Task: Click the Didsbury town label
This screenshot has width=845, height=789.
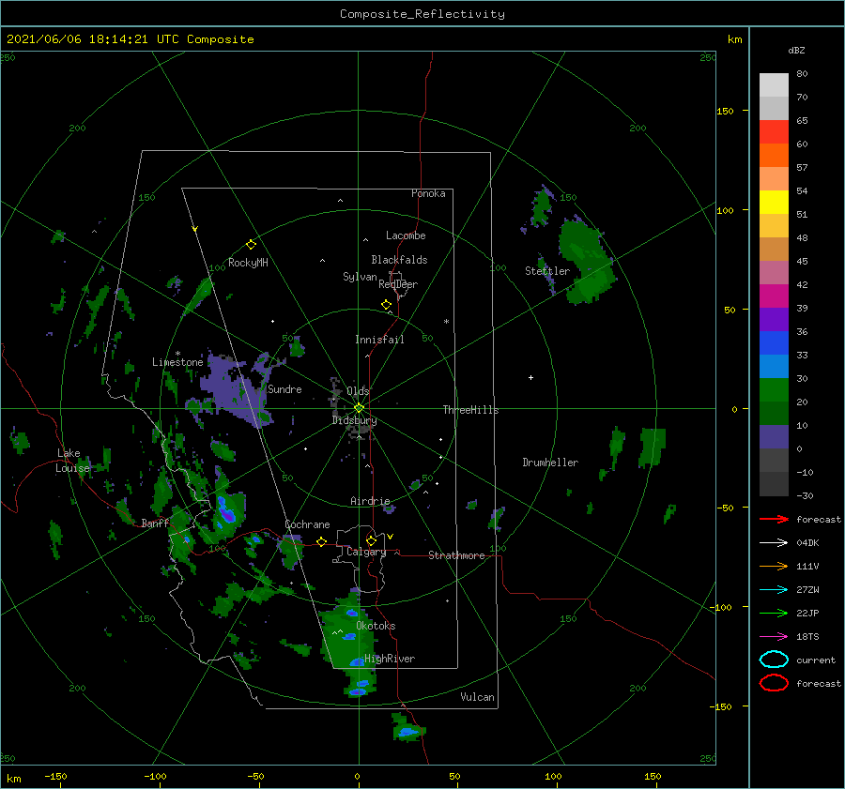Action: tap(354, 420)
